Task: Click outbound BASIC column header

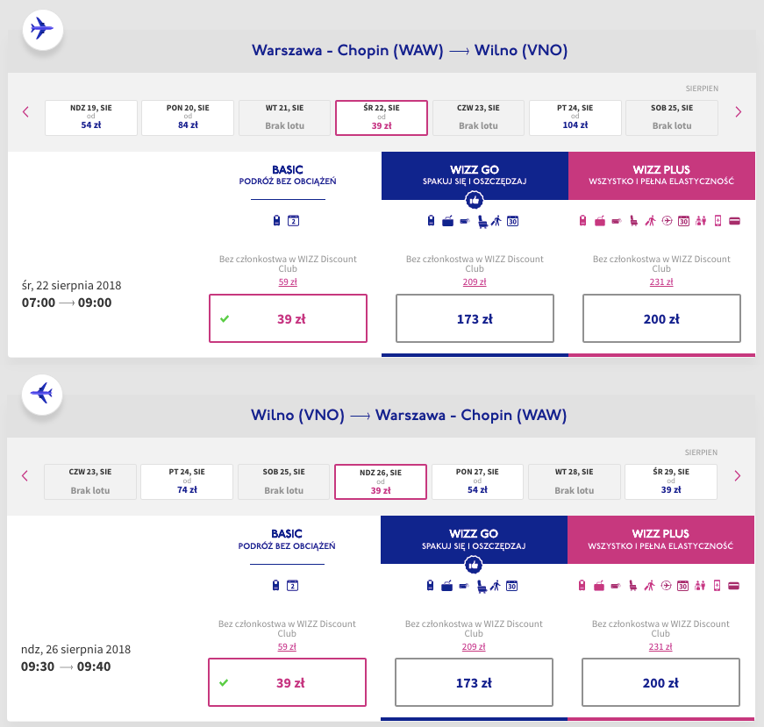Action: (288, 175)
